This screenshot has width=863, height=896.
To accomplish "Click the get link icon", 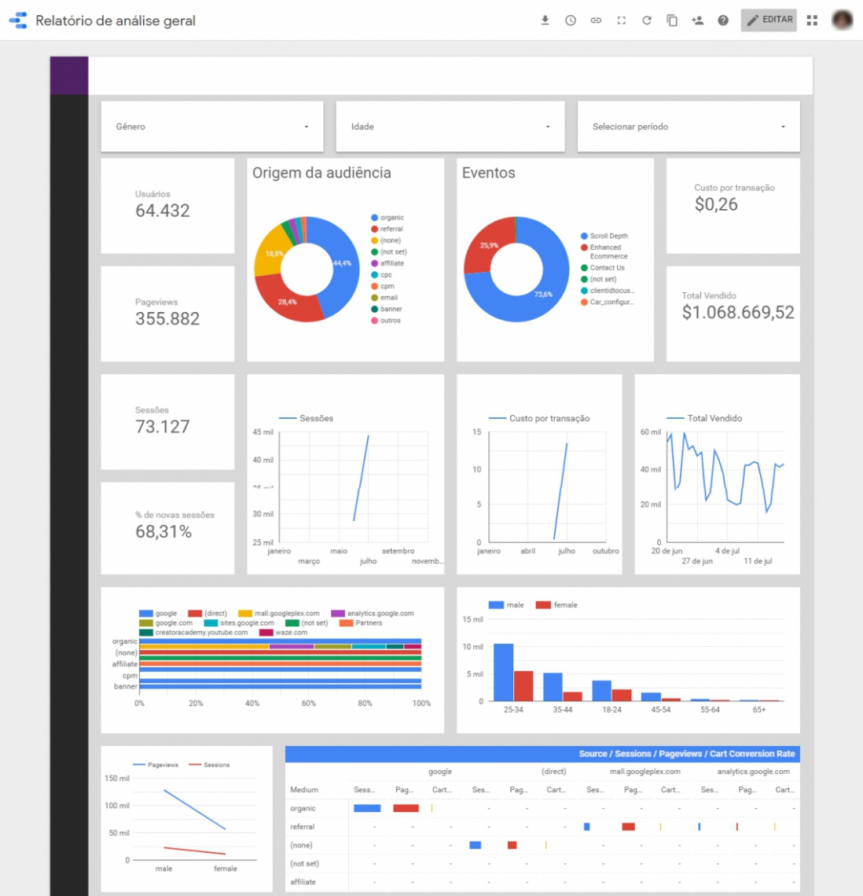I will [x=595, y=20].
